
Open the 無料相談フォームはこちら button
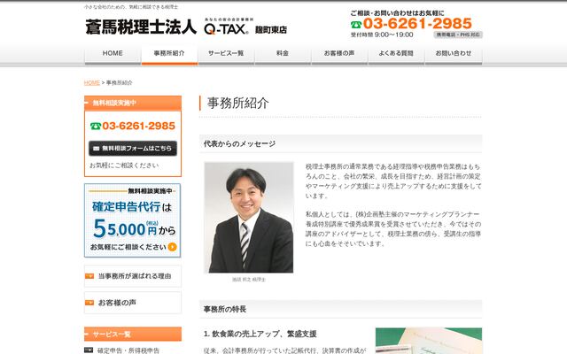(x=133, y=149)
